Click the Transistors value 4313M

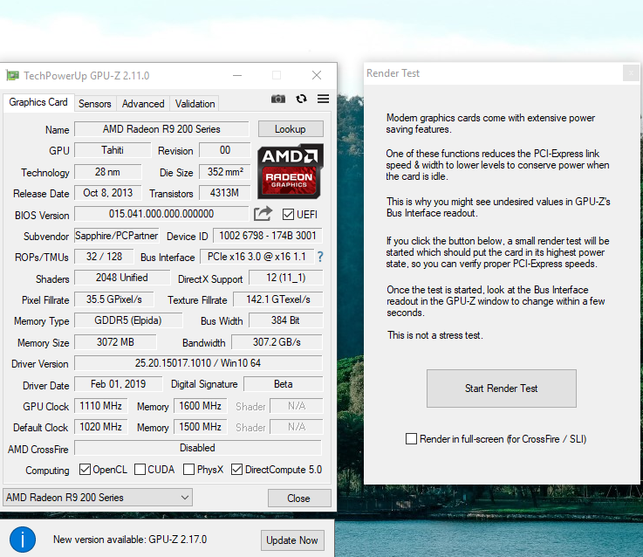[x=225, y=193]
